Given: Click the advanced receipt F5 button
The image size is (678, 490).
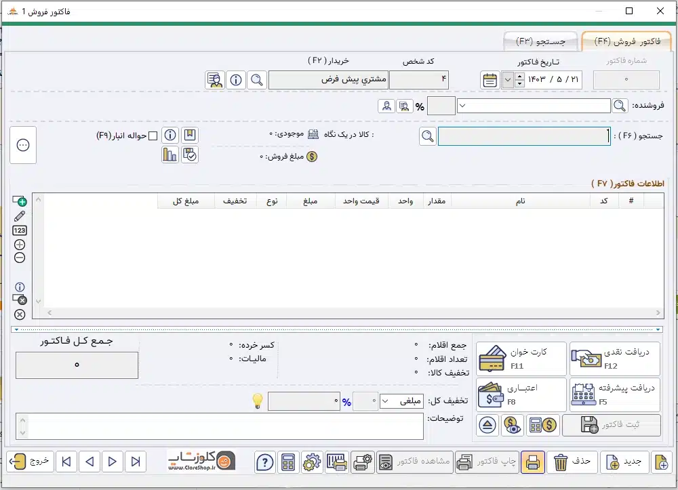Looking at the screenshot, I should 615,394.
